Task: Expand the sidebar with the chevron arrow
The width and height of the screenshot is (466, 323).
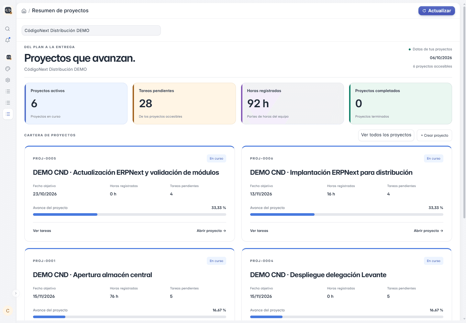Action: (16, 293)
